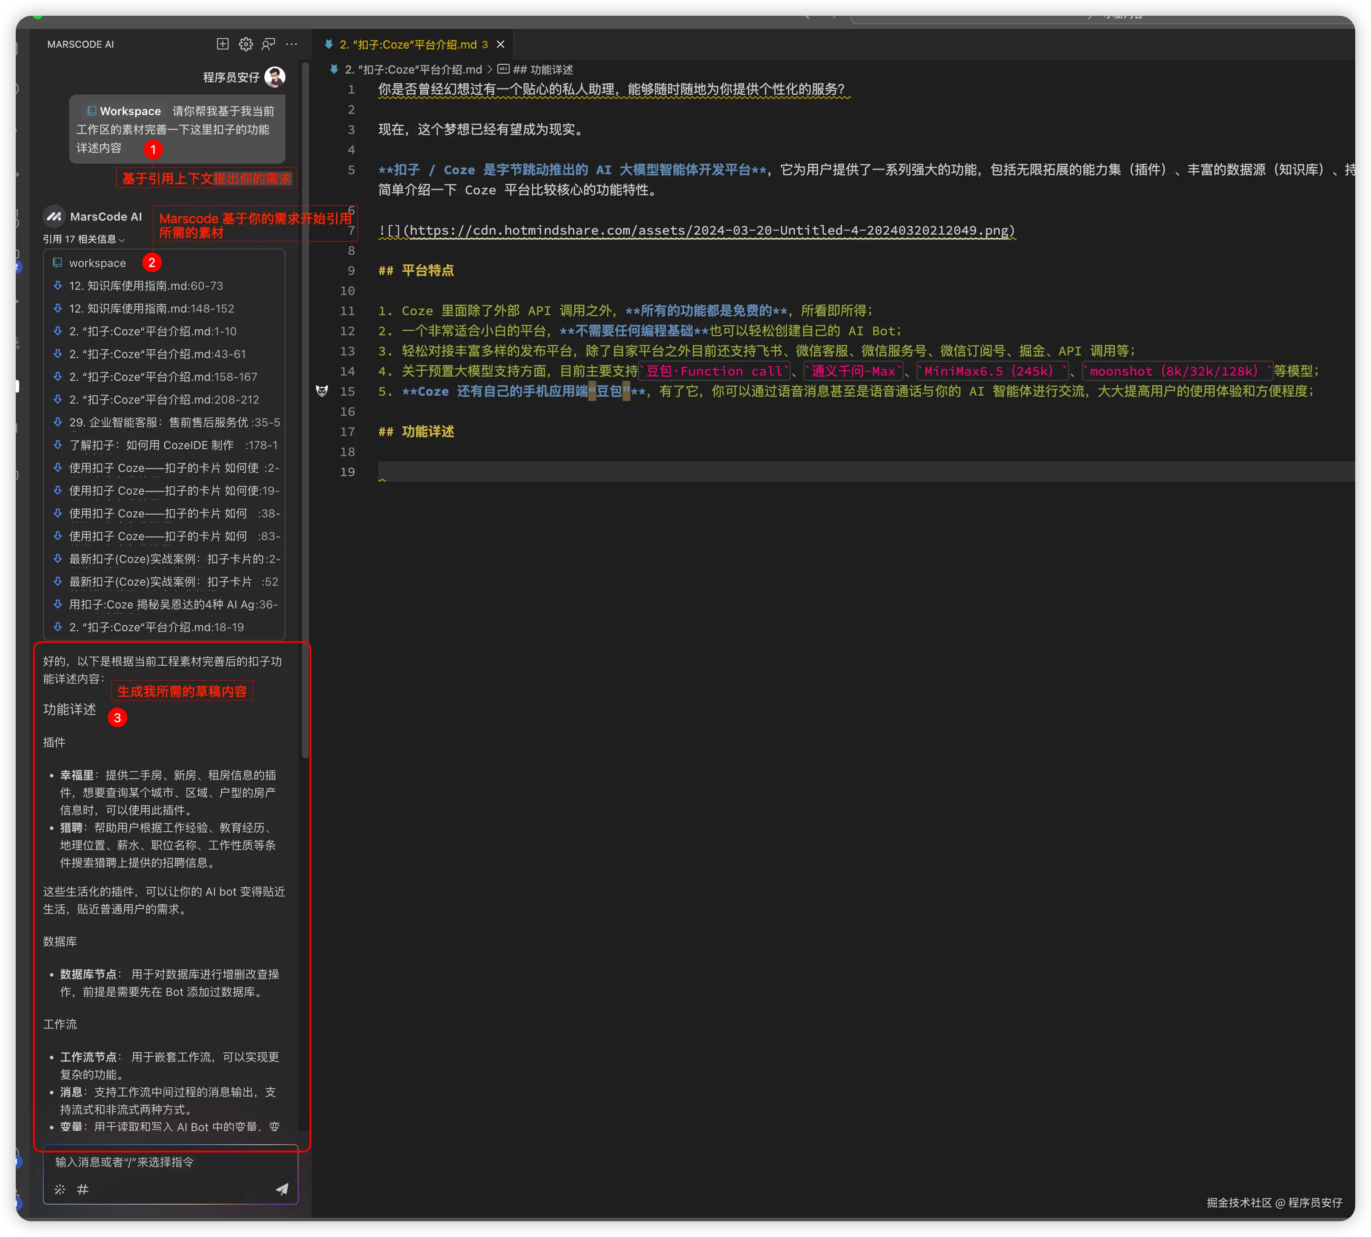1371x1237 pixels.
Task: Open reference 12. 知识库使用指南.md:60-73
Action: (145, 285)
